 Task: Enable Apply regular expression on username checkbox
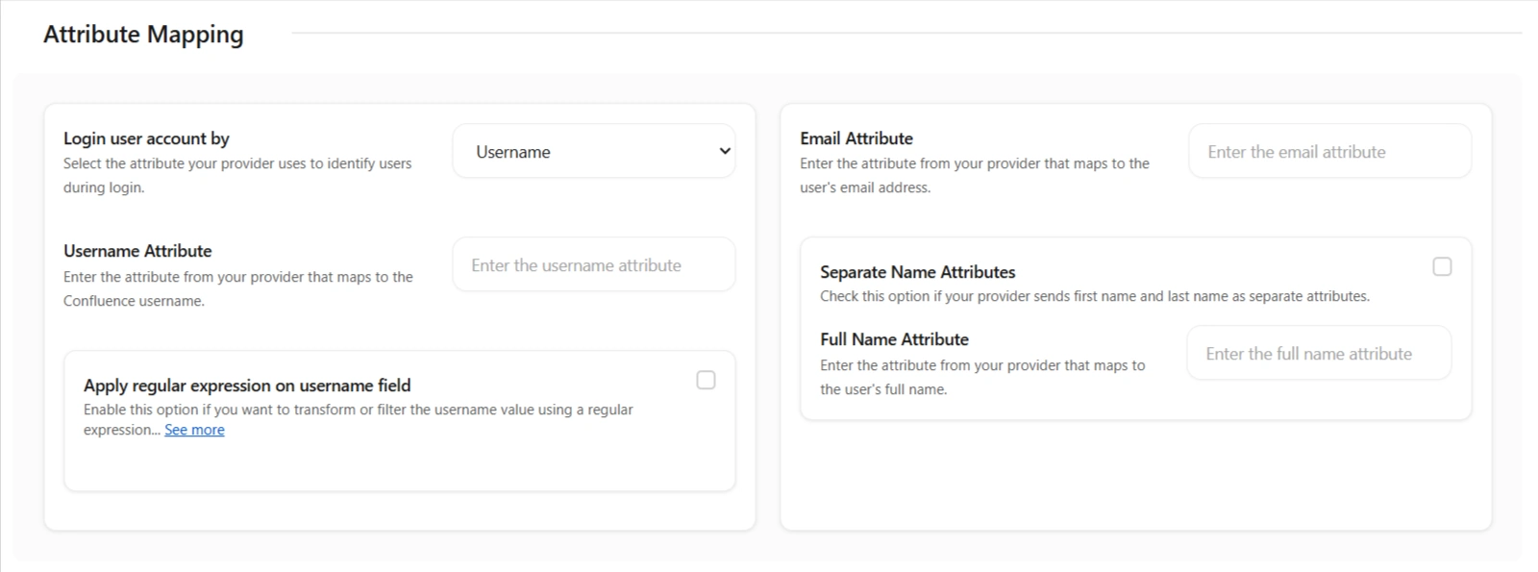[706, 380]
